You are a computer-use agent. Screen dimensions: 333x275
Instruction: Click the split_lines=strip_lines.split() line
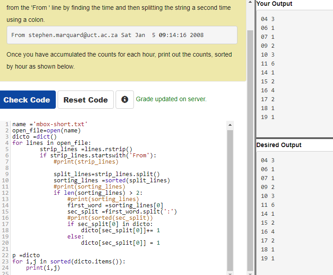click(x=107, y=174)
